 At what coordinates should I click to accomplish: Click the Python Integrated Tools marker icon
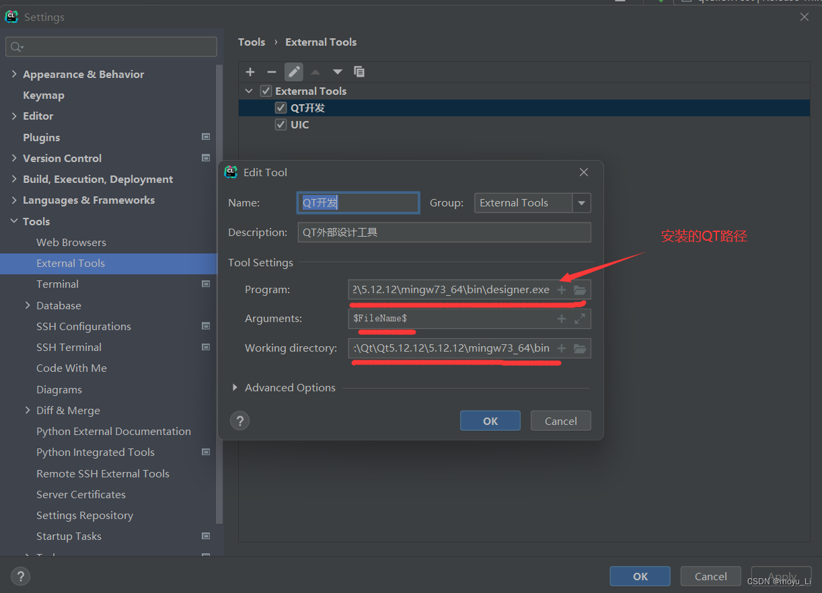pyautogui.click(x=206, y=452)
